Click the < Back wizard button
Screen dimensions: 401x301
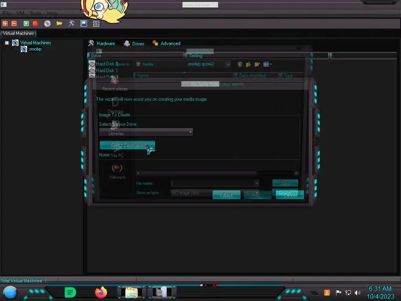pyautogui.click(x=226, y=195)
